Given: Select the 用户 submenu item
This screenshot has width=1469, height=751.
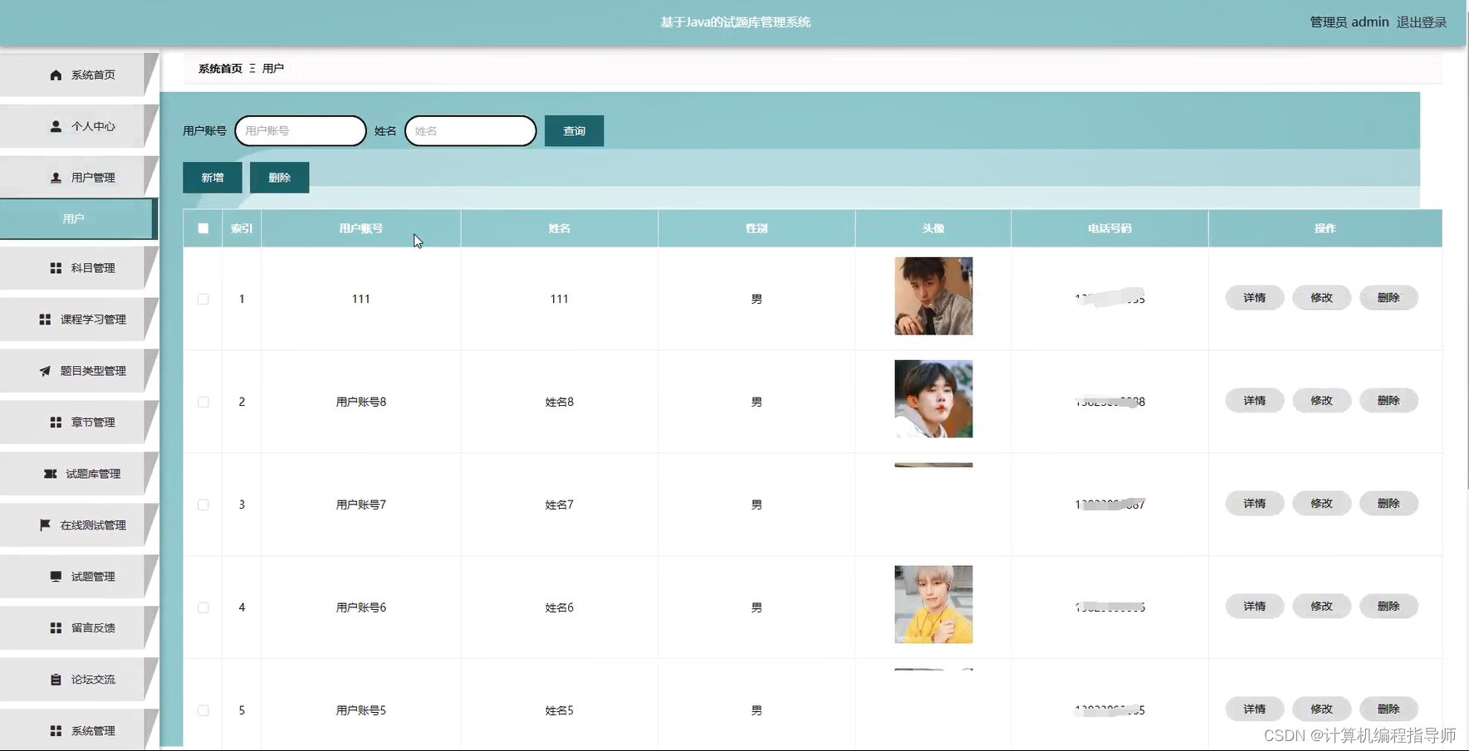Looking at the screenshot, I should click(x=77, y=219).
